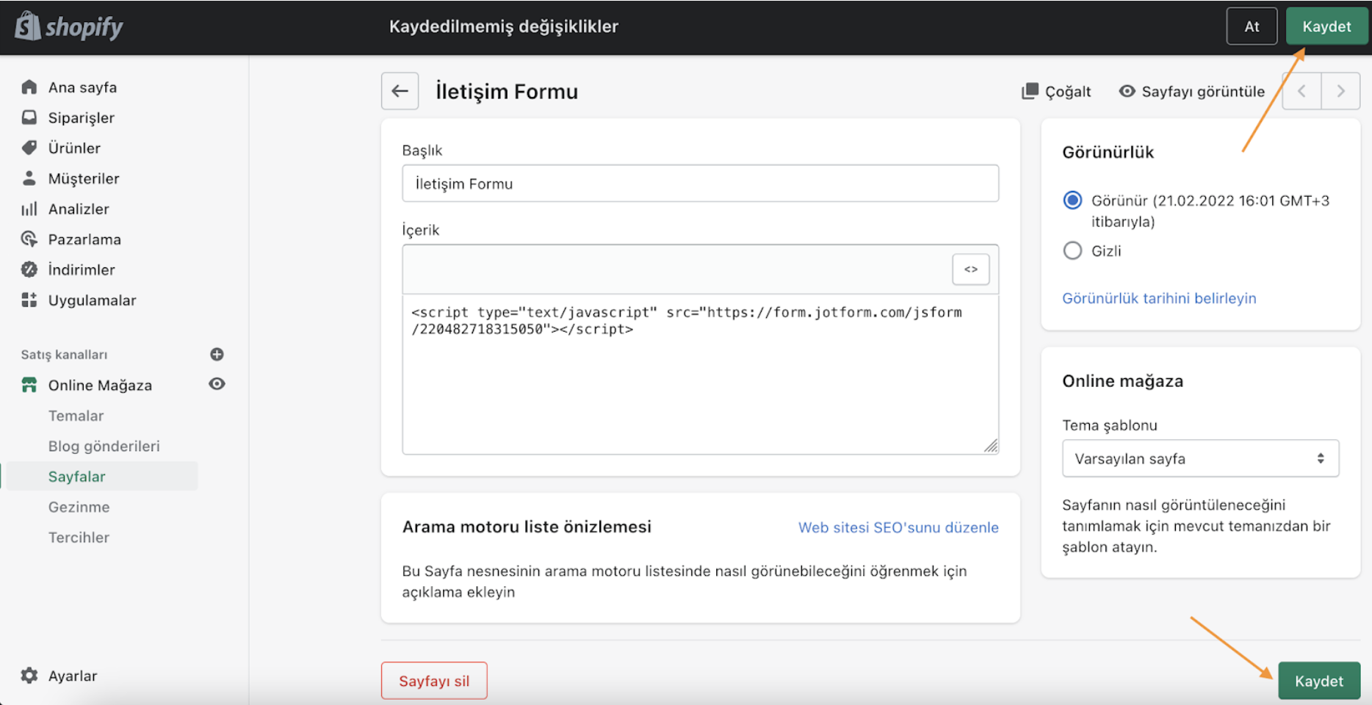Click the İndirimler discount badge icon
This screenshot has height=705, width=1372.
29,270
